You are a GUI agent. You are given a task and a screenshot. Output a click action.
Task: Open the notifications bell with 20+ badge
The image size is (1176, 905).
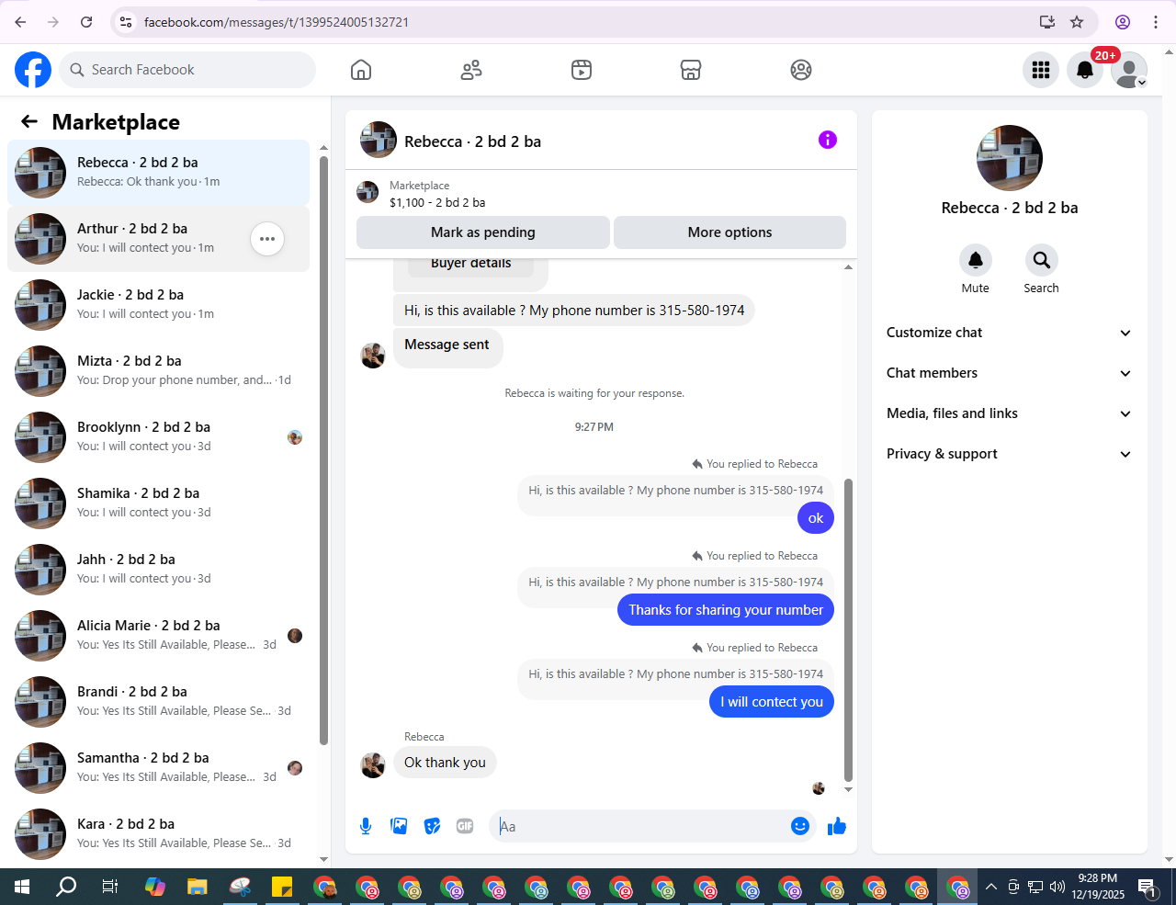point(1085,70)
